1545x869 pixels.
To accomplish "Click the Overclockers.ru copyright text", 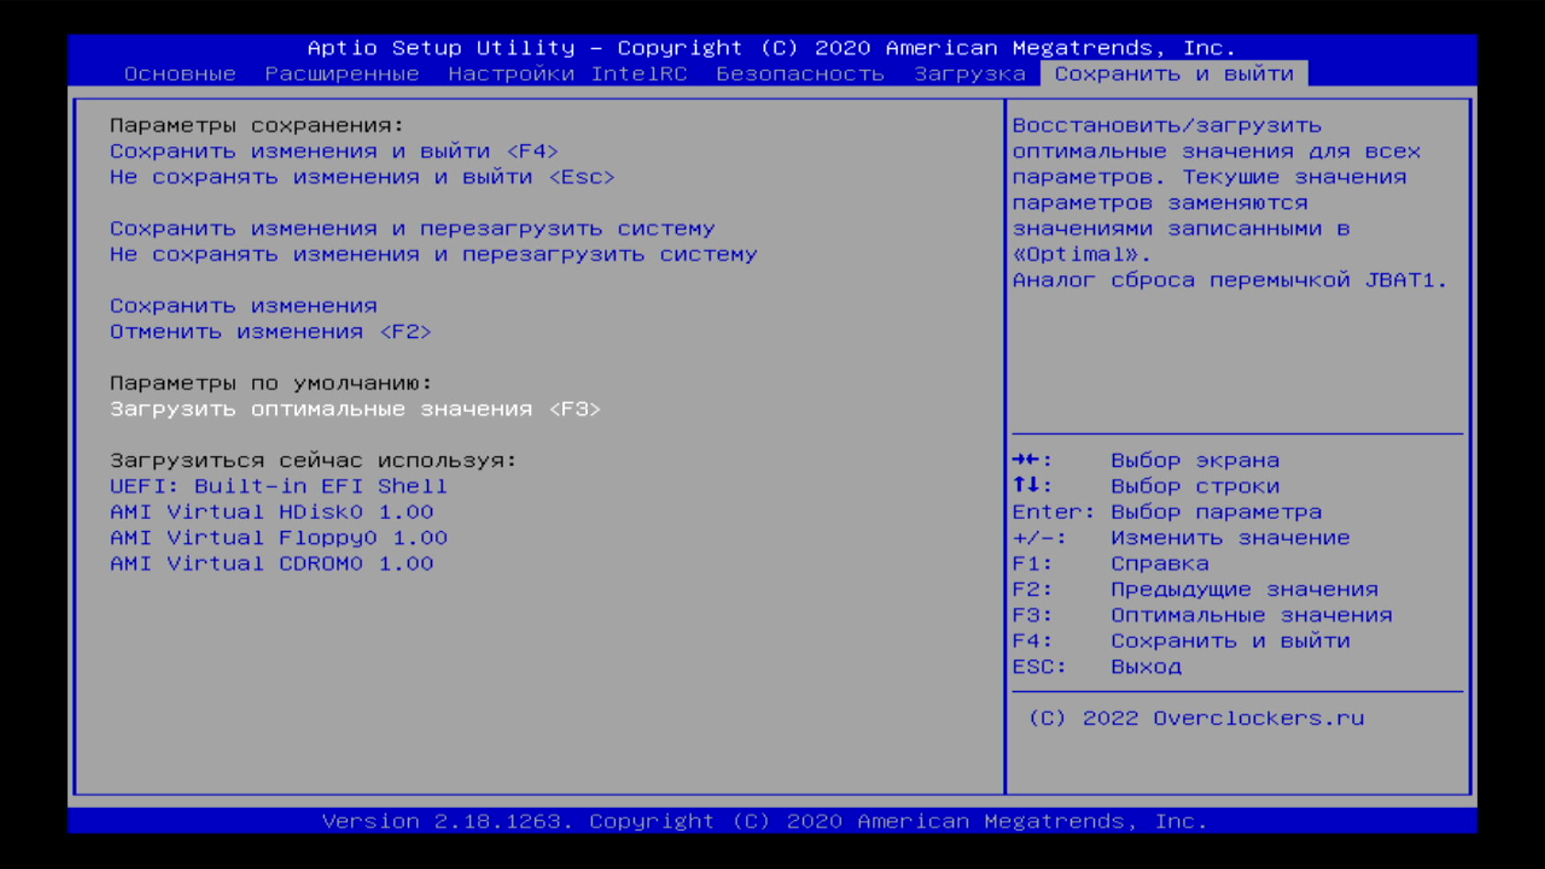I will coord(1196,718).
